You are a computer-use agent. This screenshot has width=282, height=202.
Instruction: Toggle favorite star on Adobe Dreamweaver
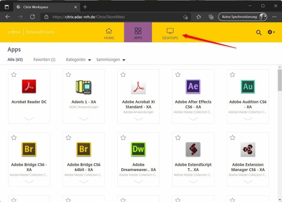[x=123, y=138]
